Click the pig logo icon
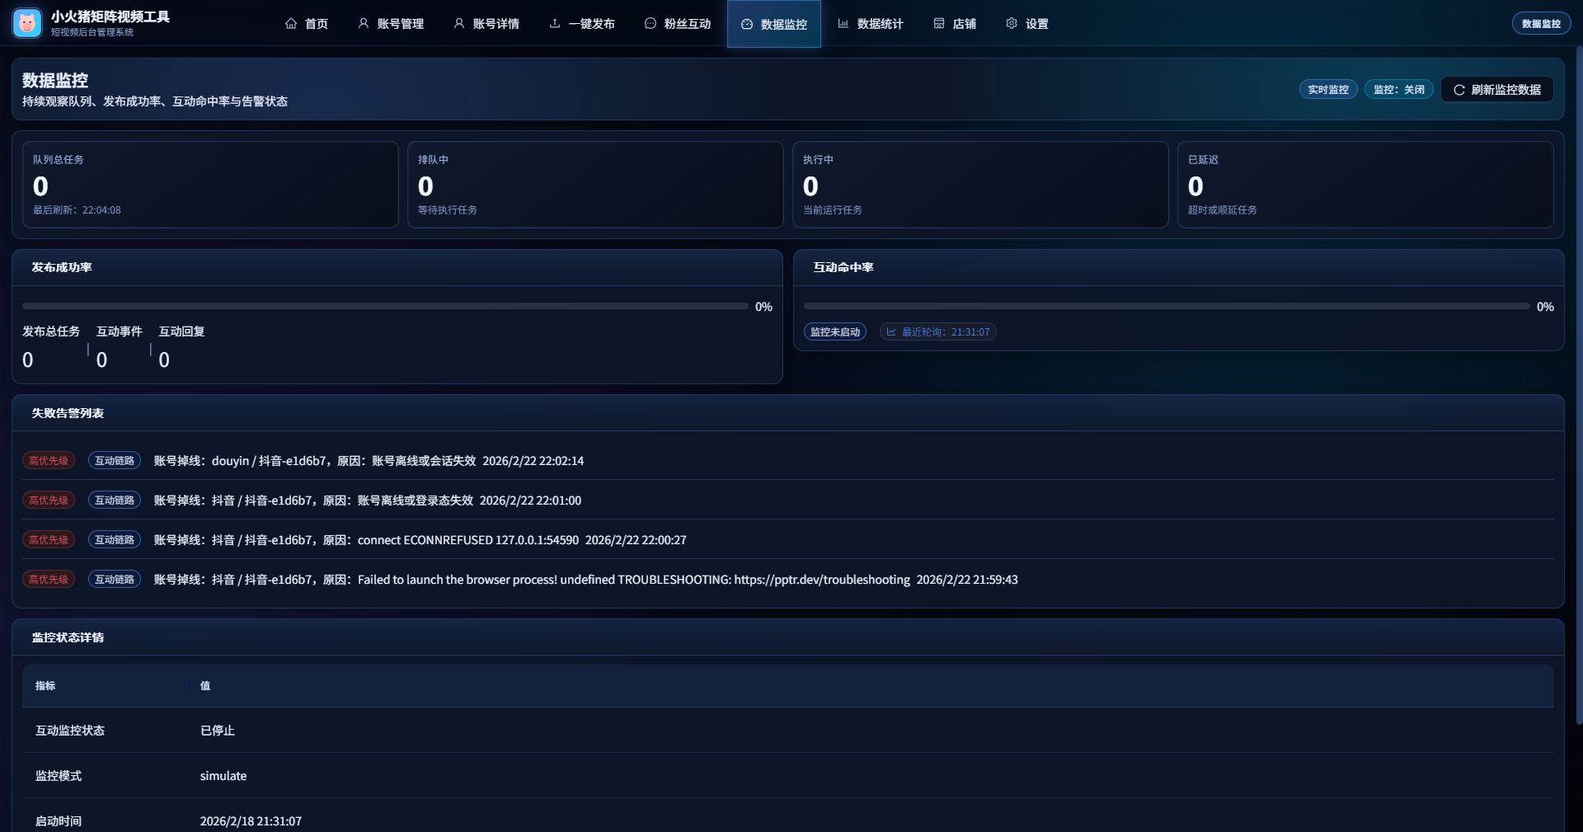 (27, 23)
